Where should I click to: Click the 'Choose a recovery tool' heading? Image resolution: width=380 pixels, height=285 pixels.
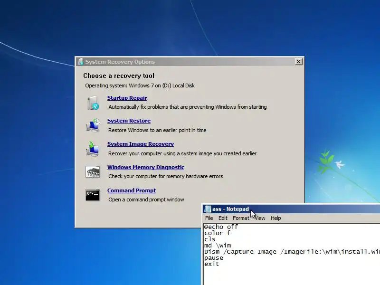coord(119,76)
